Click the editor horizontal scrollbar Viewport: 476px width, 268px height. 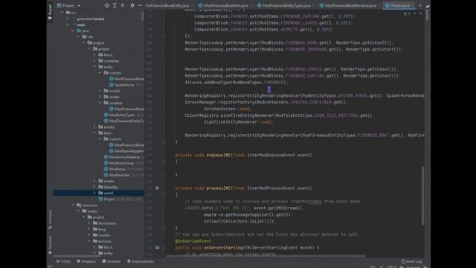[x=266, y=256]
